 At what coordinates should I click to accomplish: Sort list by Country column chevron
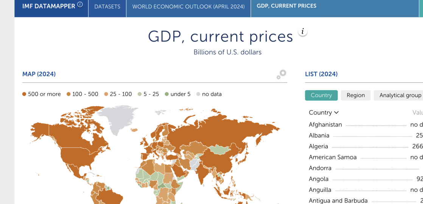point(336,113)
